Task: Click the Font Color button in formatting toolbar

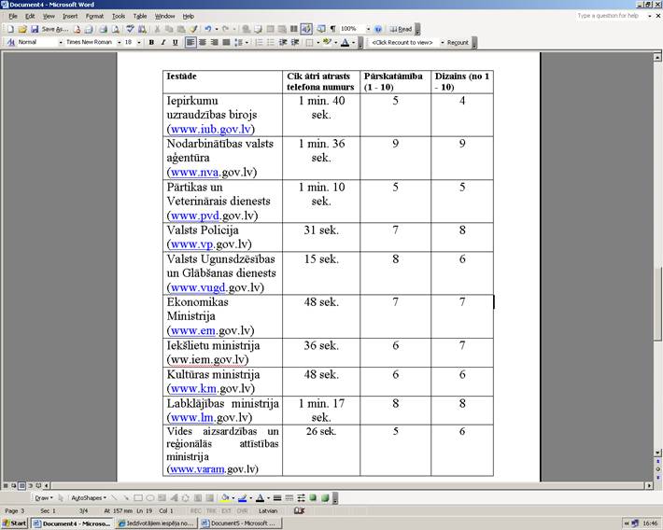Action: (x=345, y=42)
